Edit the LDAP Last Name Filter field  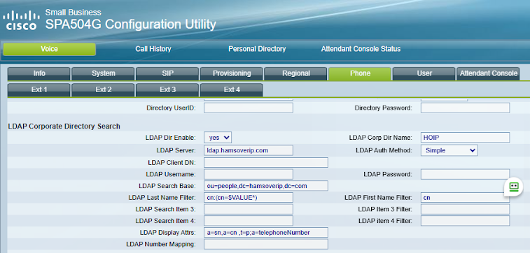click(x=249, y=198)
